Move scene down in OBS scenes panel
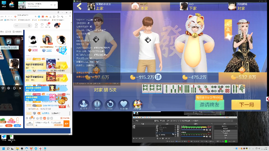 tap(142, 138)
